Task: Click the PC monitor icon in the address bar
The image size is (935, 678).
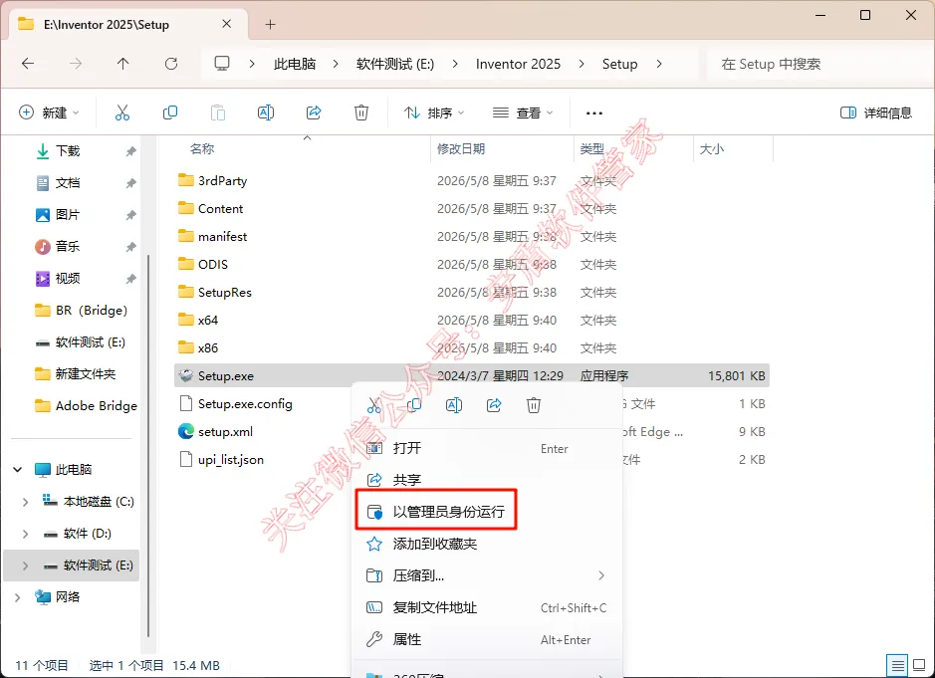Action: pos(222,63)
